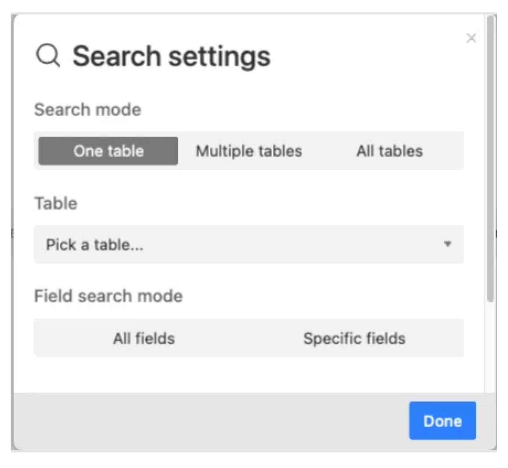
Task: Click empty footer bar left of Done
Action: (x=210, y=421)
